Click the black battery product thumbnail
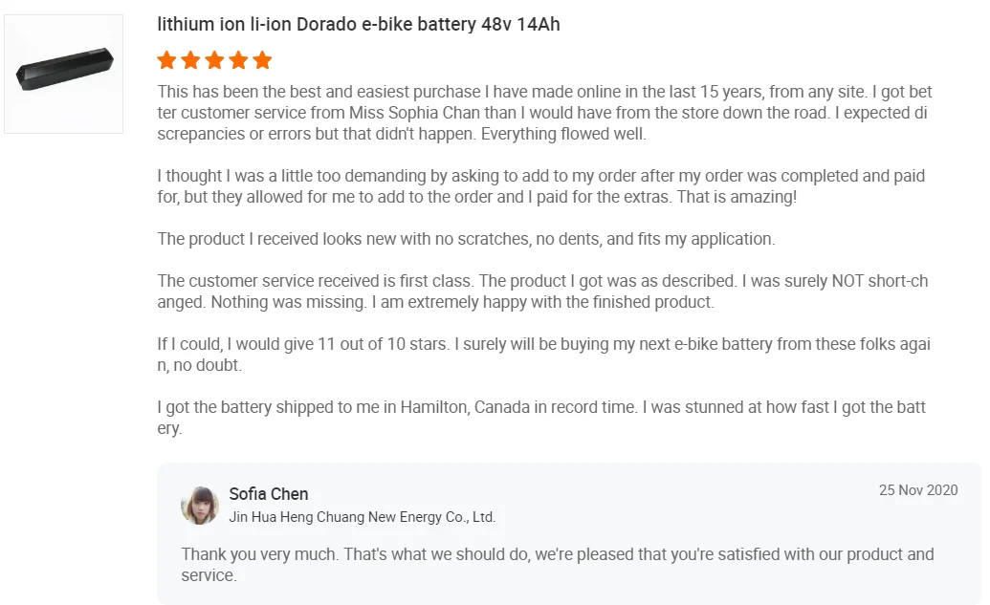990x605 pixels. pos(64,74)
